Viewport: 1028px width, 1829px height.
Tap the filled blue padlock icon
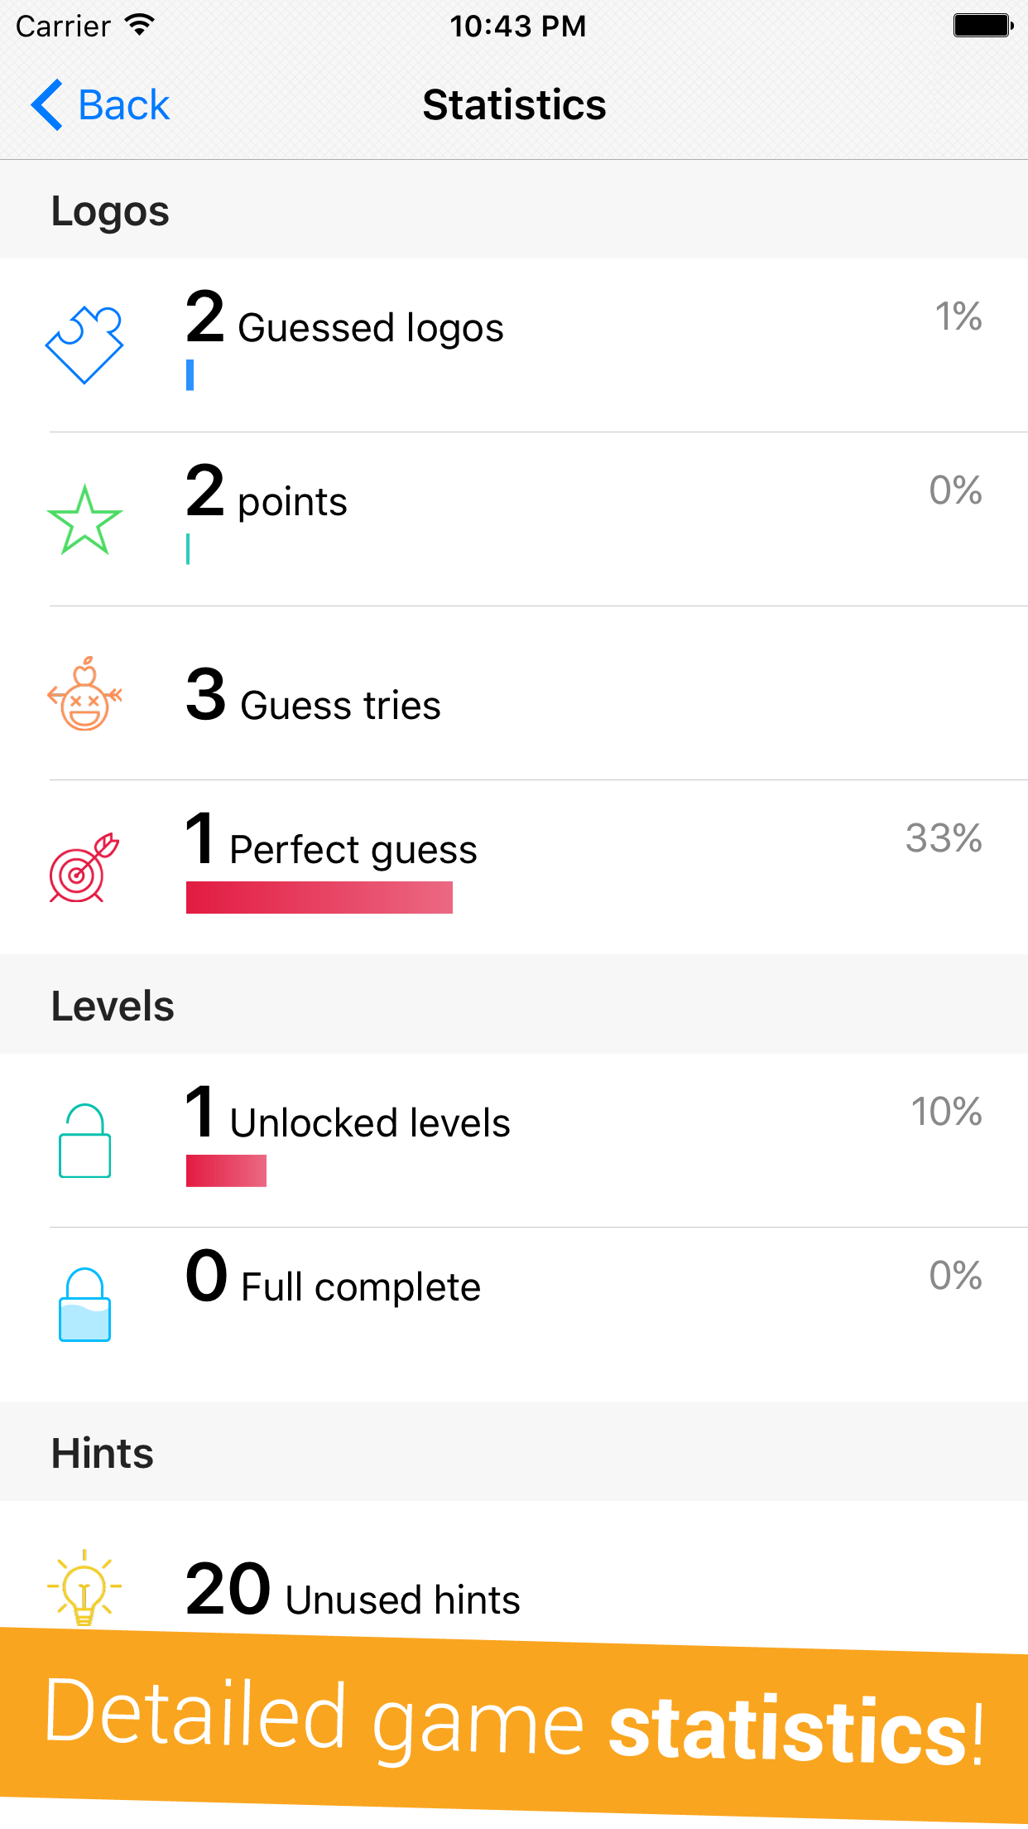[x=84, y=1305]
